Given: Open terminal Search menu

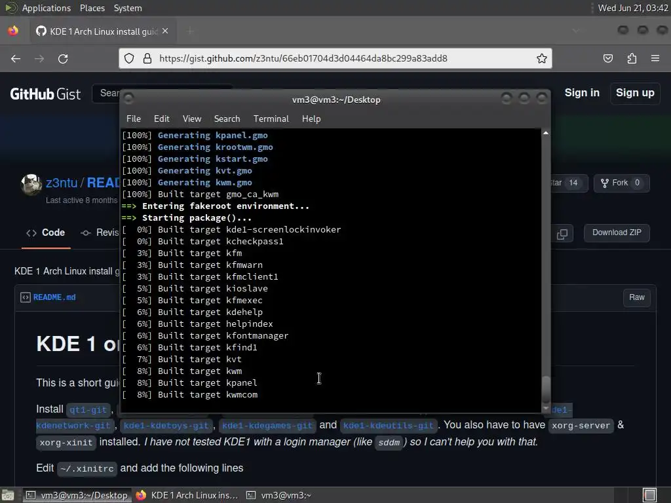Looking at the screenshot, I should 227,119.
